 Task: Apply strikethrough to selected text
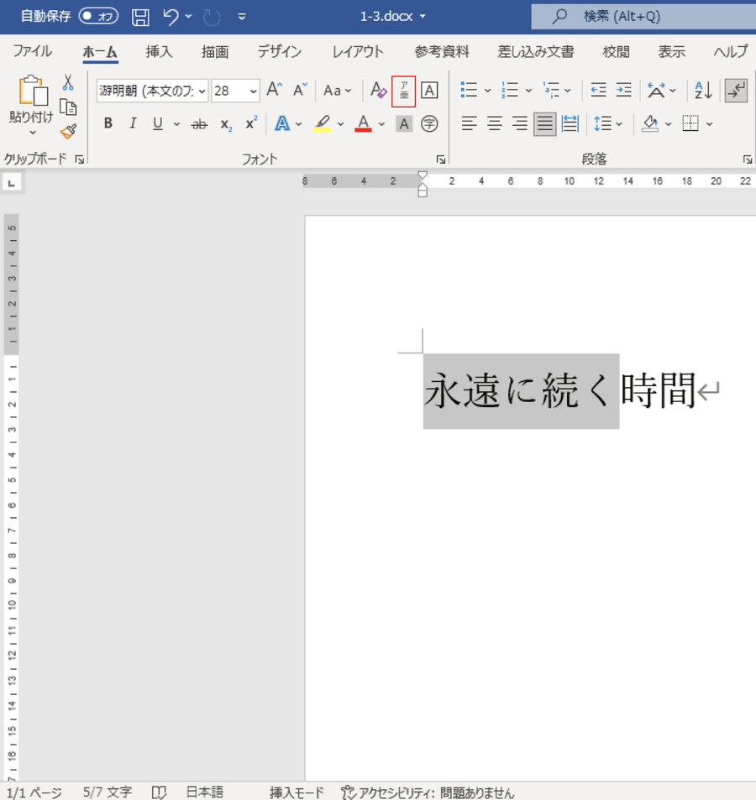pyautogui.click(x=199, y=123)
